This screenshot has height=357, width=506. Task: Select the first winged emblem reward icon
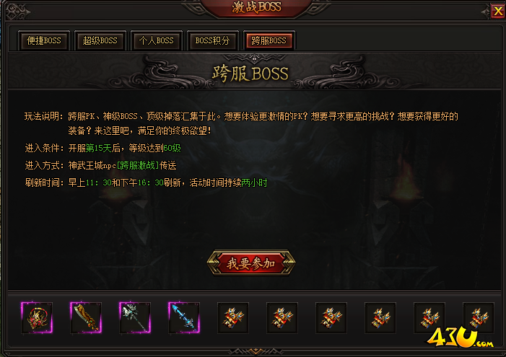click(233, 317)
